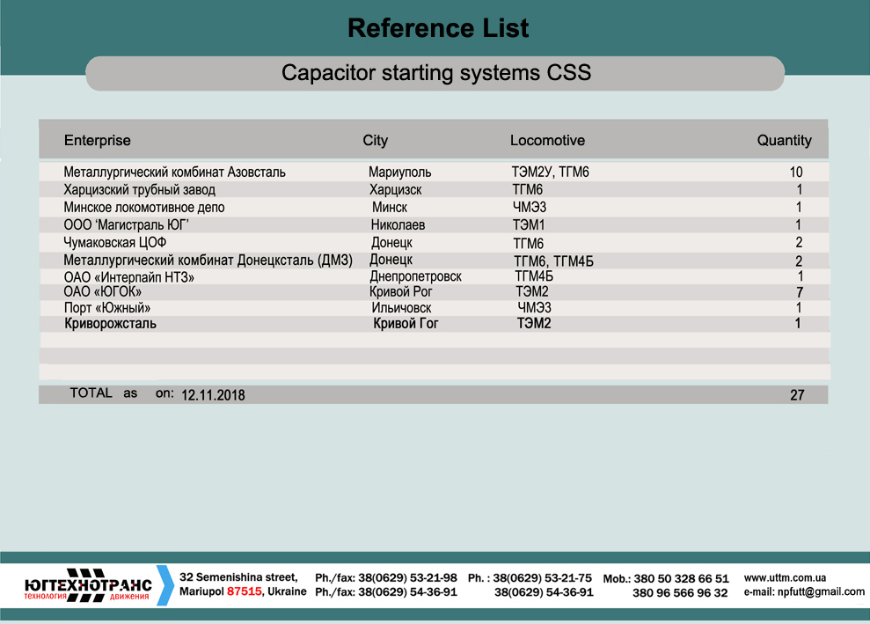Click ТЭМ2 locomotive in ЮГОК row
Viewport: 870px width, 624px height.
(531, 292)
